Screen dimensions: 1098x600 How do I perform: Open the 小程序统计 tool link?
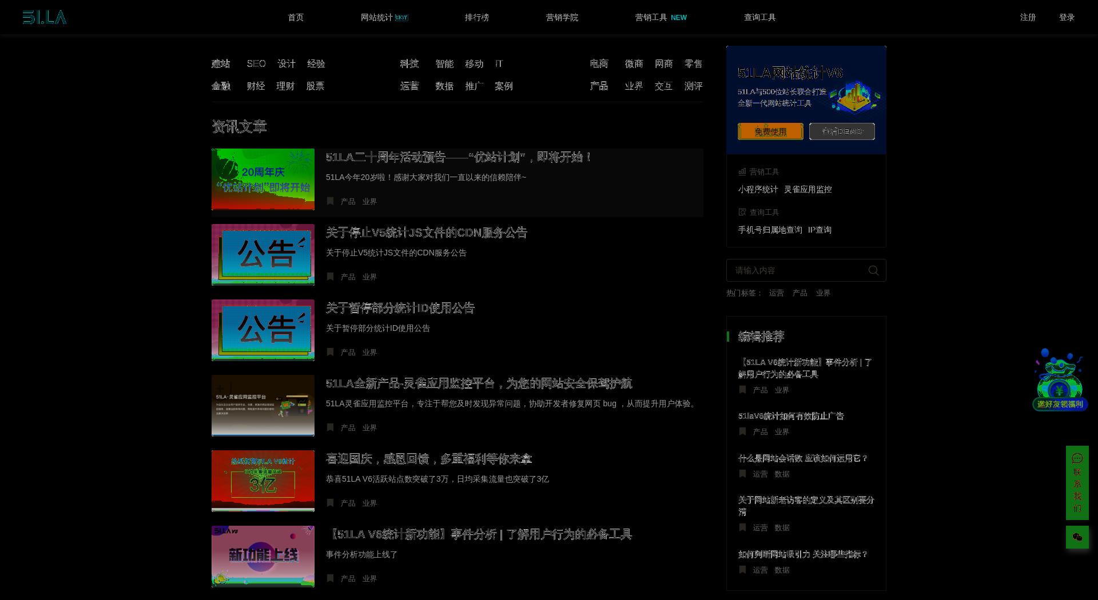click(758, 189)
